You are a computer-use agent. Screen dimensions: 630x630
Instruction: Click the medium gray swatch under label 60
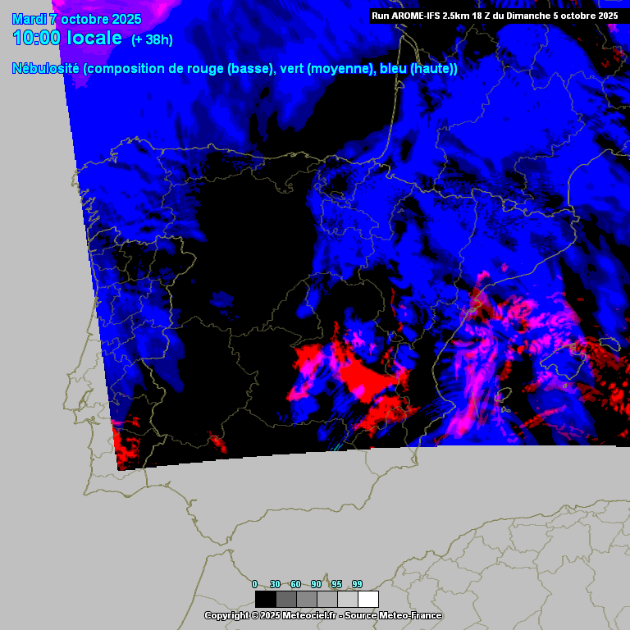307,599
